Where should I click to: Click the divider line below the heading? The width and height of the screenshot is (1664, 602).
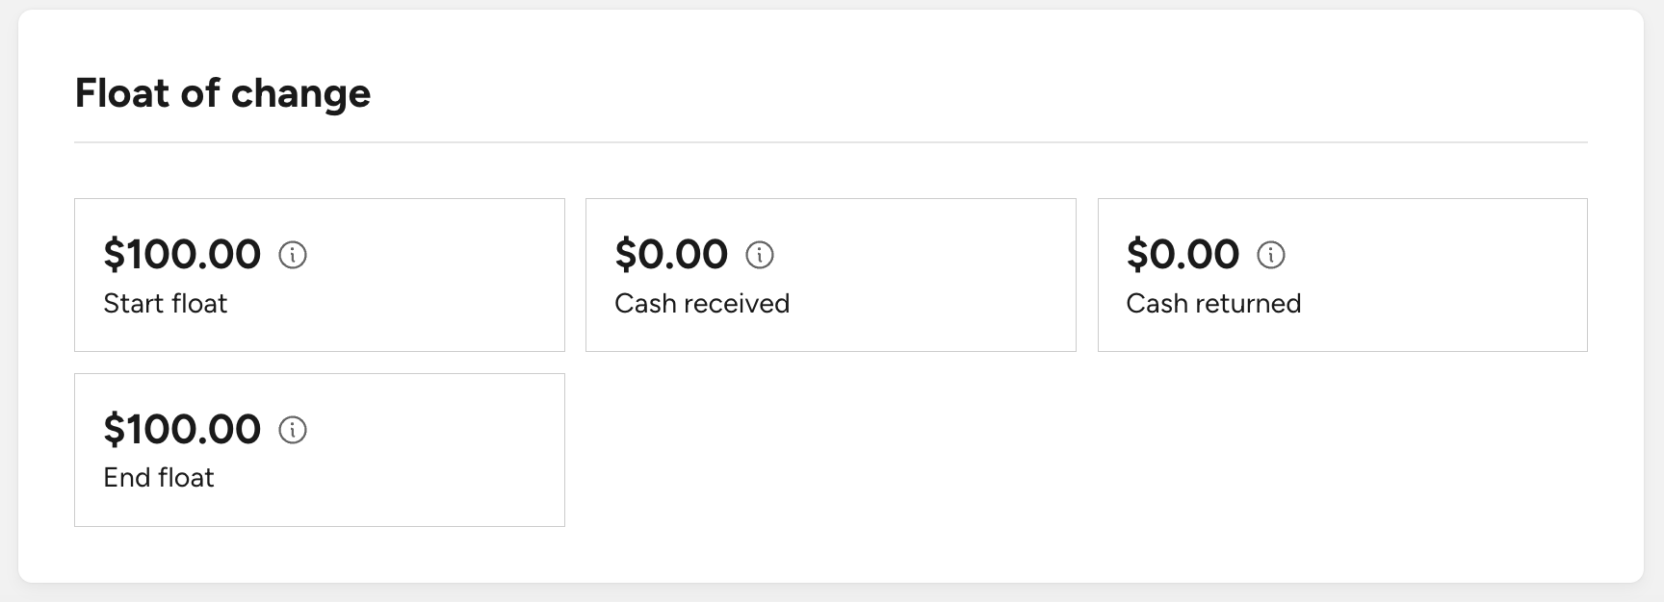831,142
